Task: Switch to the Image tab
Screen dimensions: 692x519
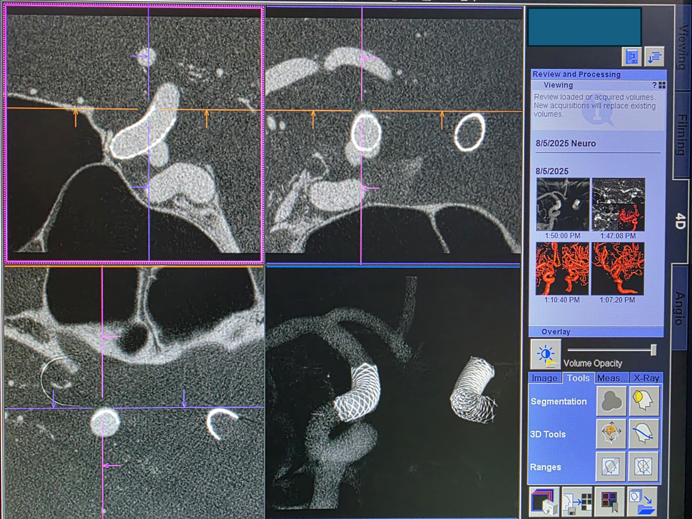Action: click(x=544, y=378)
